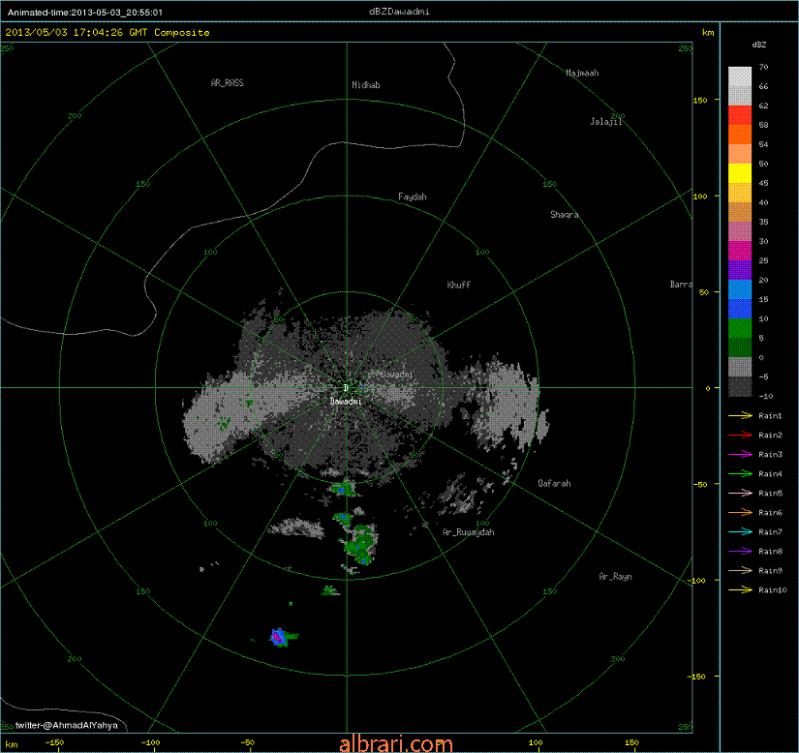799x753 pixels.
Task: Click the large green echo cluster south of Dawadmi
Action: tap(361, 544)
